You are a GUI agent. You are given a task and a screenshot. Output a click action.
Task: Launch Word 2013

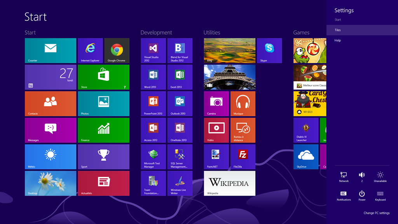coord(153,77)
